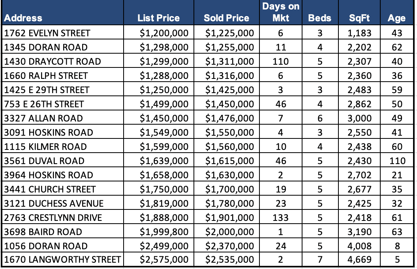Click the SqFt column header
This screenshot has width=417, height=269.
click(359, 18)
